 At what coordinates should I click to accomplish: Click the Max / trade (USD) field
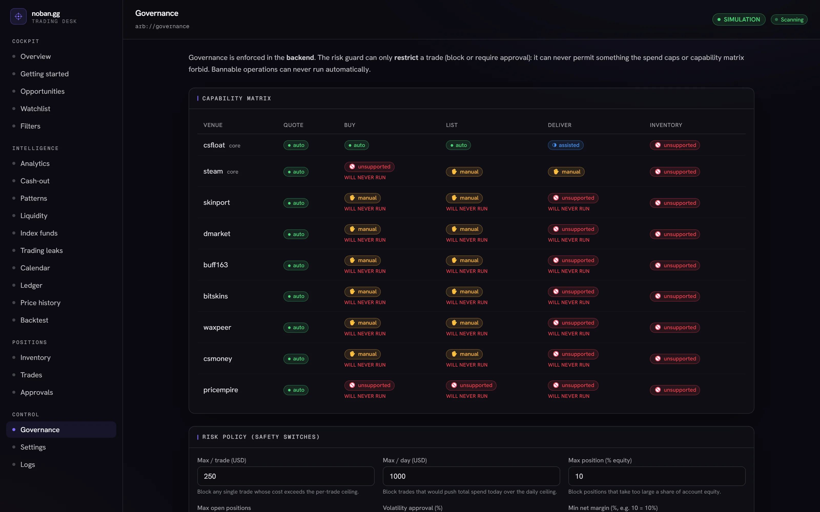click(286, 476)
